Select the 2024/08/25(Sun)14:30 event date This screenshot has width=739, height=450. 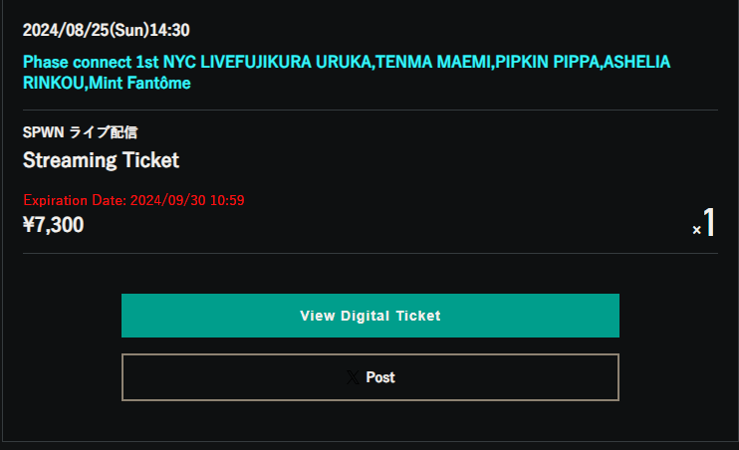(x=106, y=30)
